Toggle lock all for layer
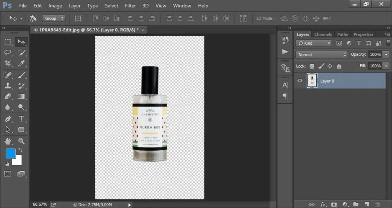This screenshot has height=208, width=392. [339, 66]
